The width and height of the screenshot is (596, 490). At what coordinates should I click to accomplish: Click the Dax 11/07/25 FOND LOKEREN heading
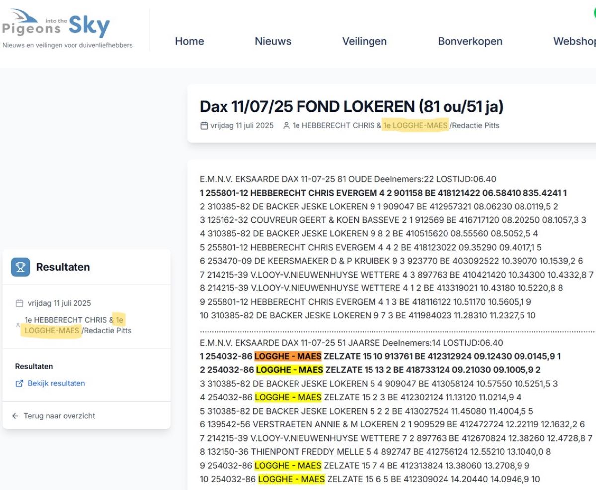[x=351, y=107]
